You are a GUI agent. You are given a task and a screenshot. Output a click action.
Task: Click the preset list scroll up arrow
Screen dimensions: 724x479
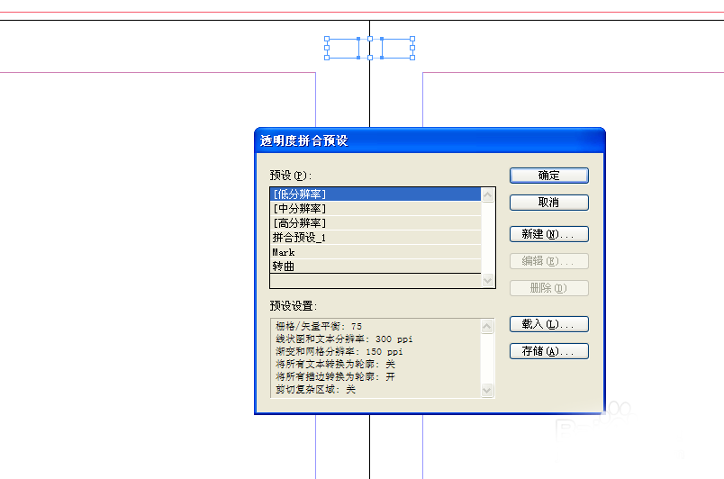(x=487, y=195)
